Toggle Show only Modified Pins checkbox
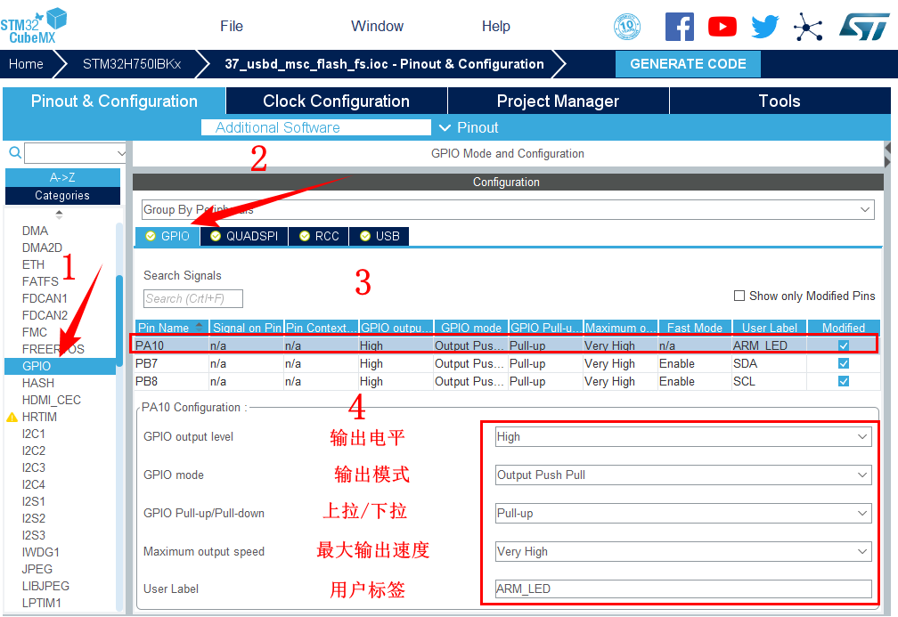 click(739, 296)
